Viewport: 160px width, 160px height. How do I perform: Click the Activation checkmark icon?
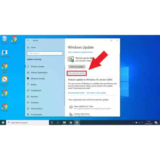click(x=28, y=102)
